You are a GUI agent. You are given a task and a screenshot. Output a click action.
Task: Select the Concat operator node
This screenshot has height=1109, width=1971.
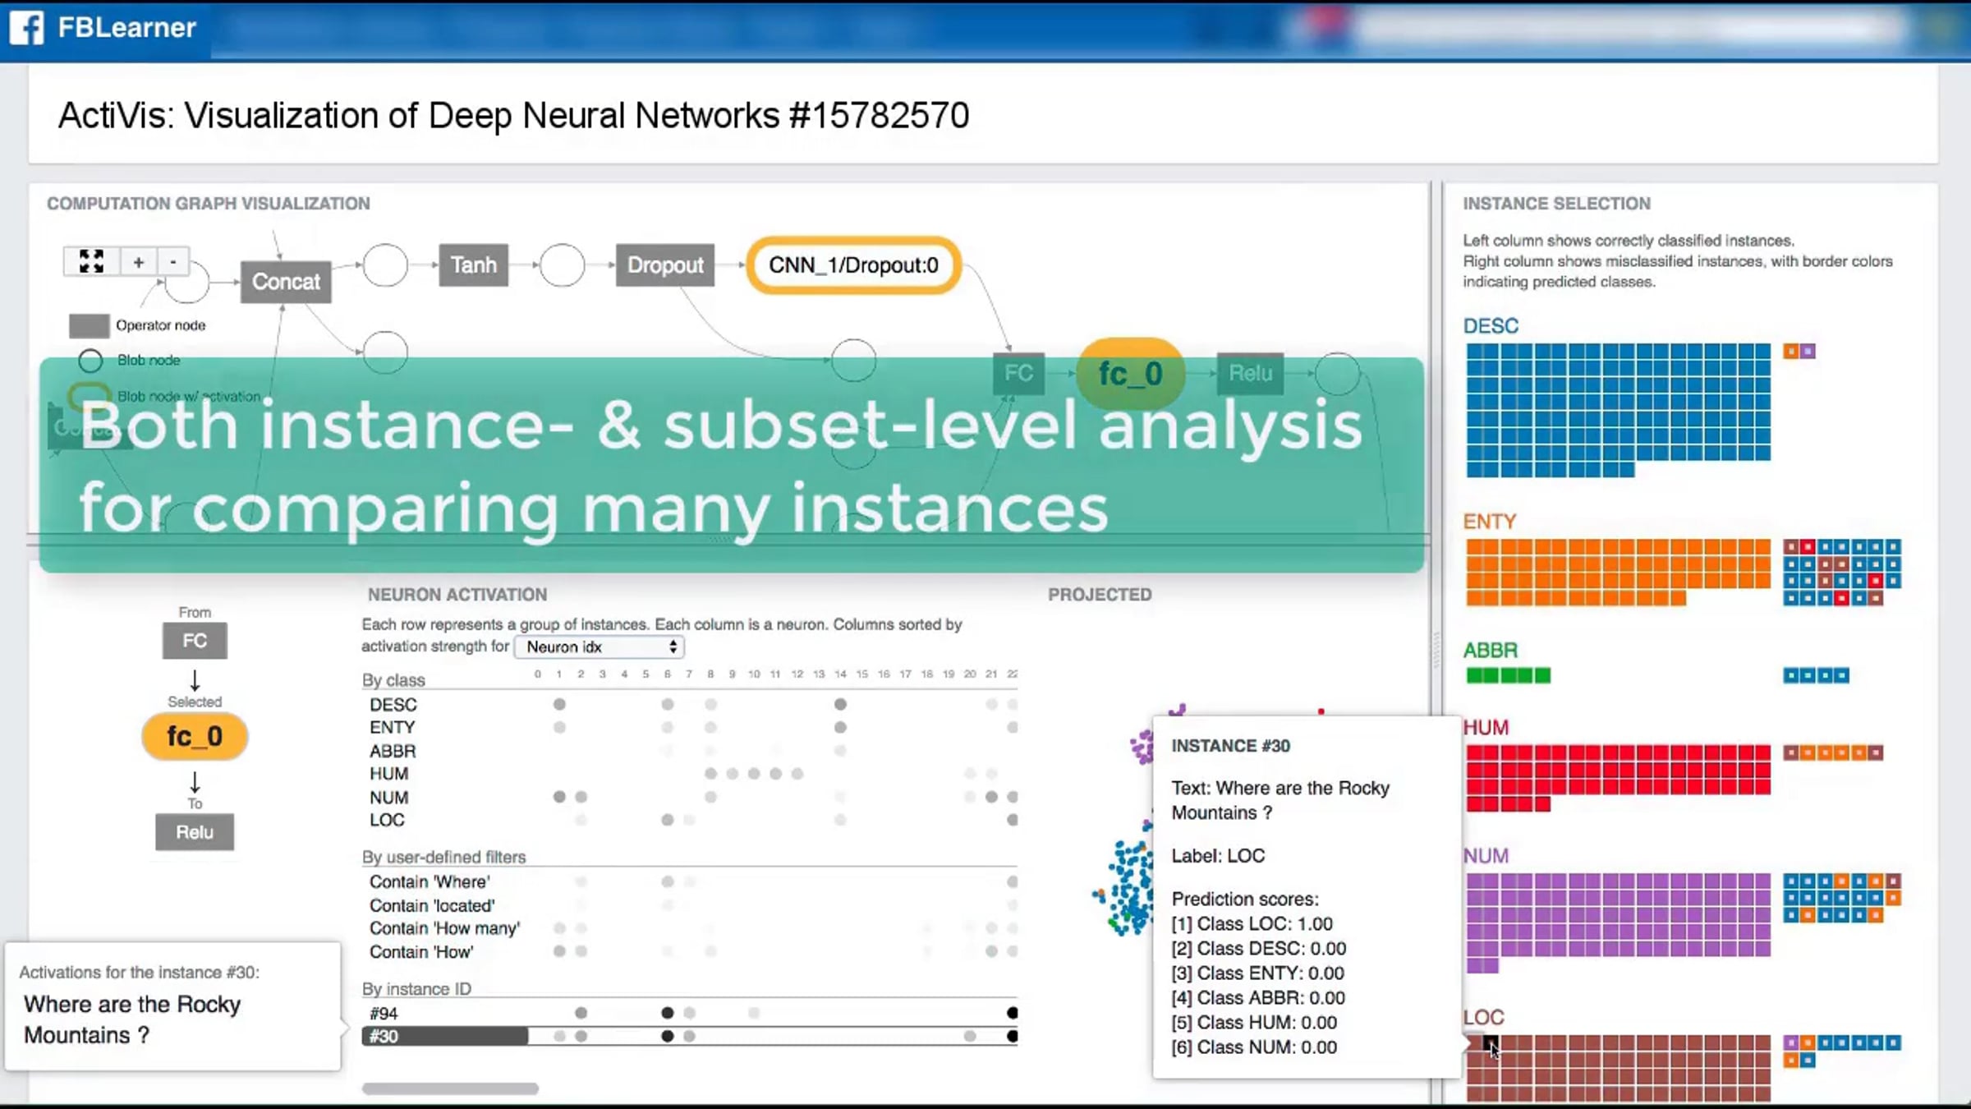pos(286,282)
